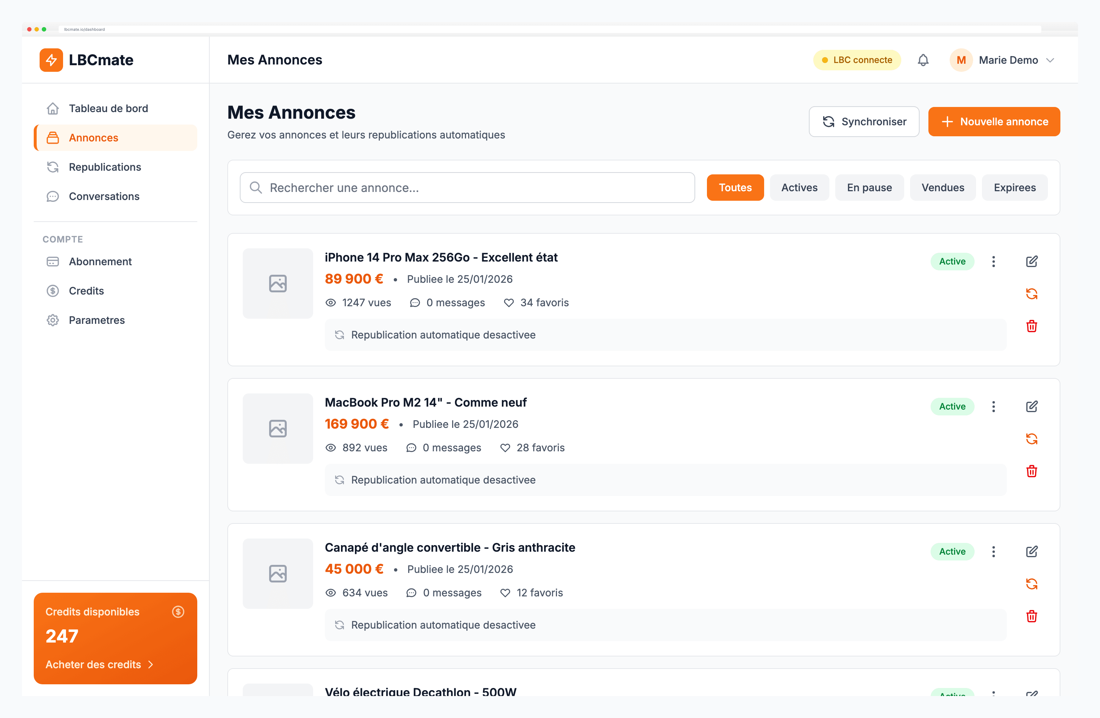Click the notification bell icon
Viewport: 1100px width, 718px height.
tap(923, 60)
